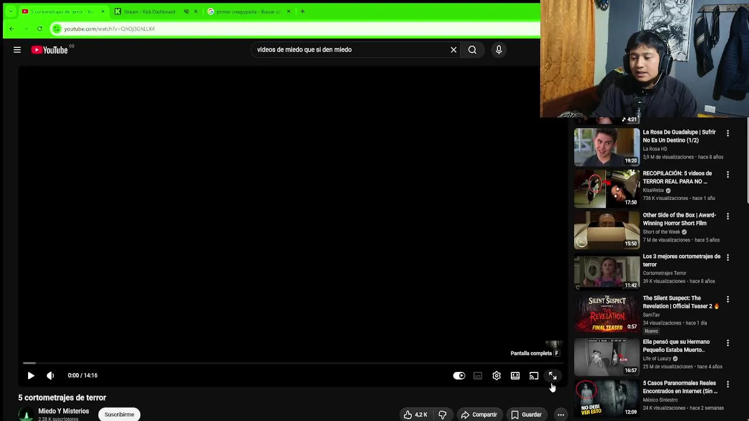The height and width of the screenshot is (421, 749).
Task: Dislike the video
Action: [x=443, y=415]
